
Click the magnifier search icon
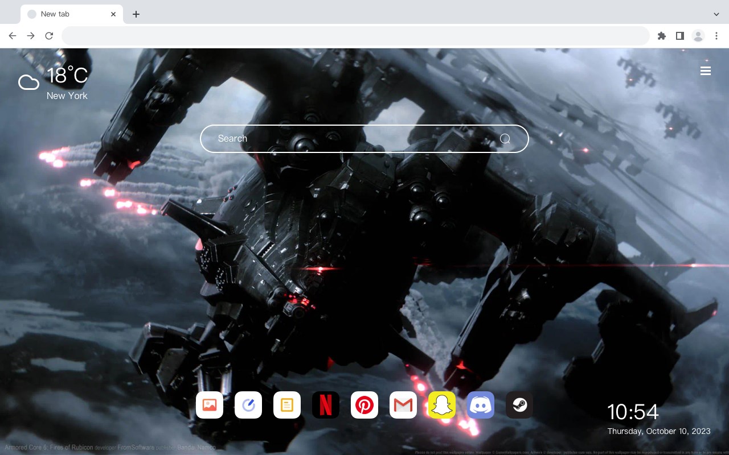pyautogui.click(x=505, y=139)
